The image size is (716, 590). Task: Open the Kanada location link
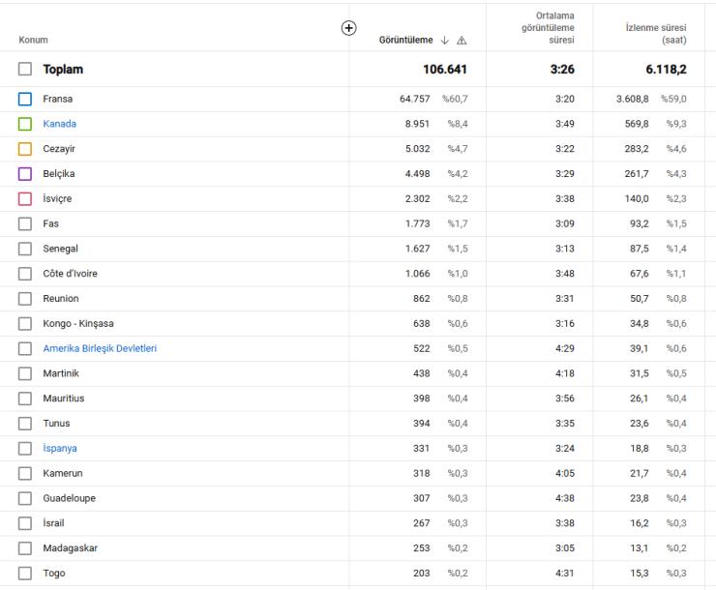[x=59, y=124]
